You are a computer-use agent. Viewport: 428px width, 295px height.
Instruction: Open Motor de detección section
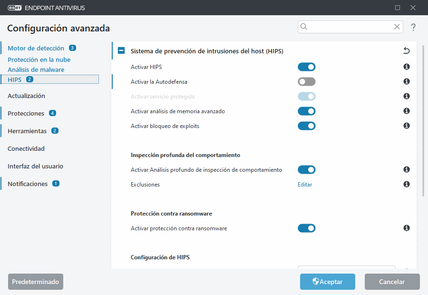[x=36, y=48]
